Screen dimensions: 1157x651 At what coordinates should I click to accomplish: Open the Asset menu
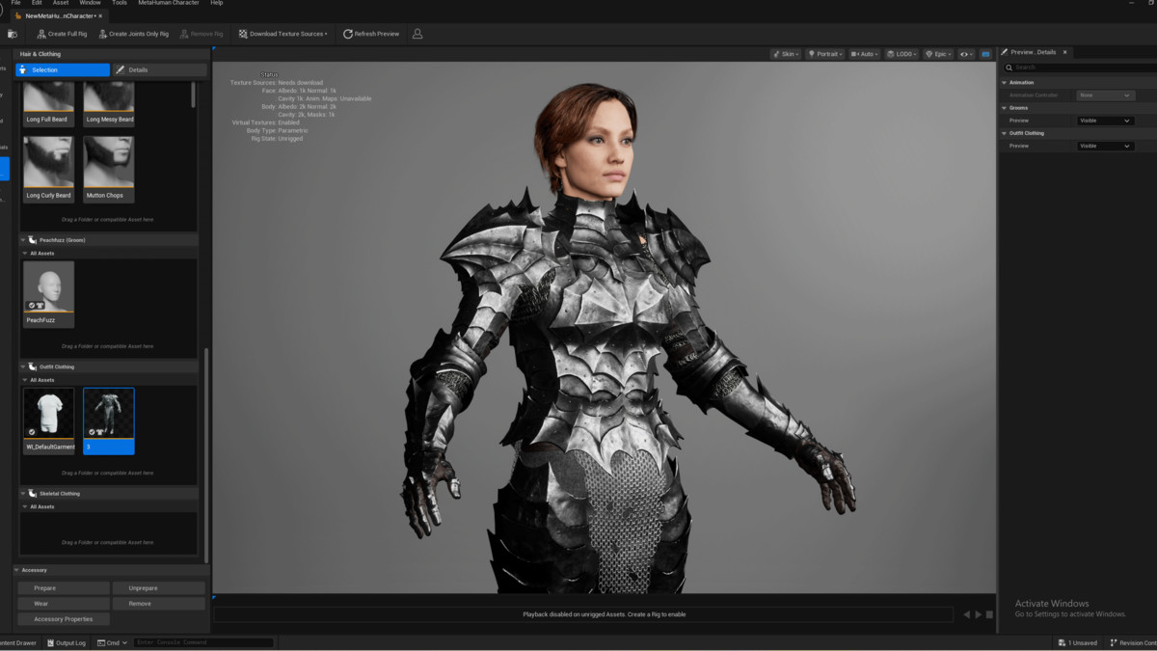point(61,3)
